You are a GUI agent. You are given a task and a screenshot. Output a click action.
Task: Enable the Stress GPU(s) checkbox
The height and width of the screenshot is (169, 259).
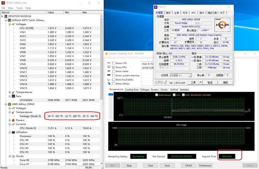click(114, 84)
